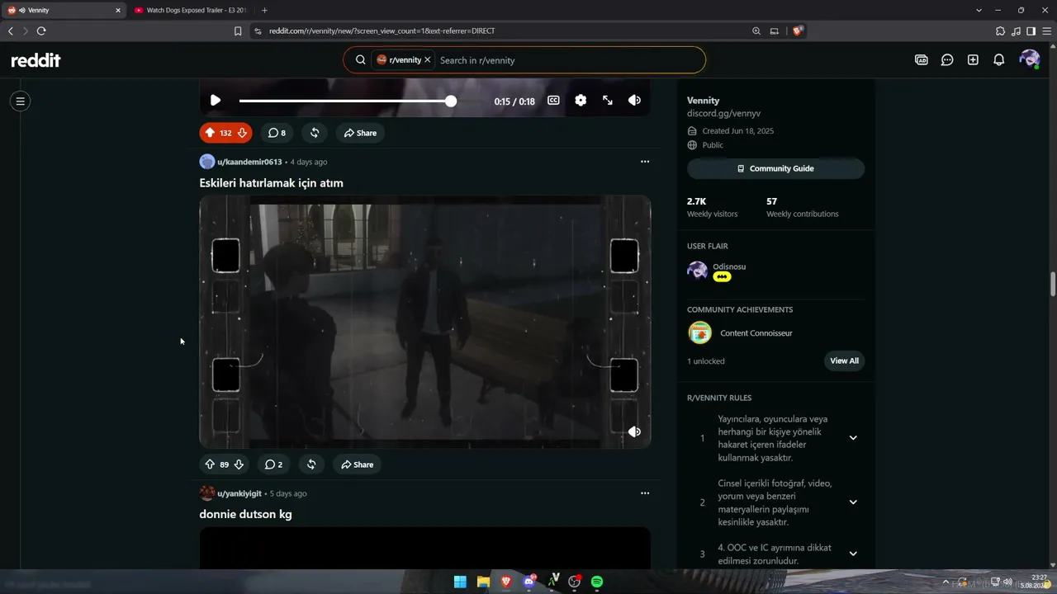Image resolution: width=1057 pixels, height=594 pixels.
Task: Go to the Reddit home logo
Action: (36, 60)
